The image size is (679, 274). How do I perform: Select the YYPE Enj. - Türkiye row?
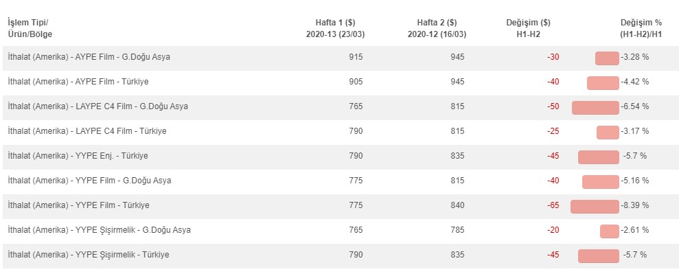[x=339, y=156]
